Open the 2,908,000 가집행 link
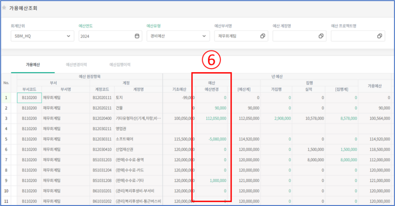Viewport: 395px width, 206px height. point(282,118)
